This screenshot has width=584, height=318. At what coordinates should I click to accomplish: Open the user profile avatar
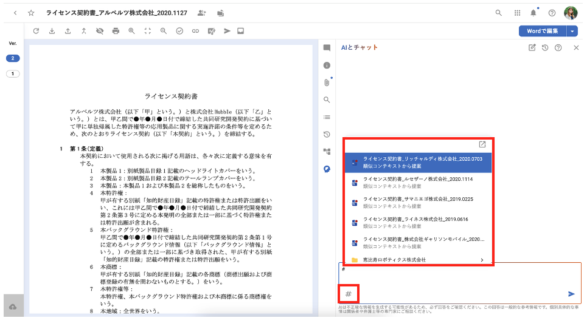570,13
